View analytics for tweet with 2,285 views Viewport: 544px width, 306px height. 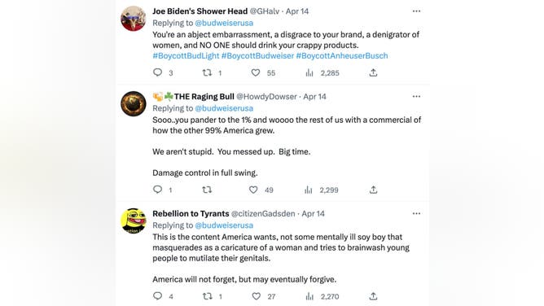[x=309, y=72]
